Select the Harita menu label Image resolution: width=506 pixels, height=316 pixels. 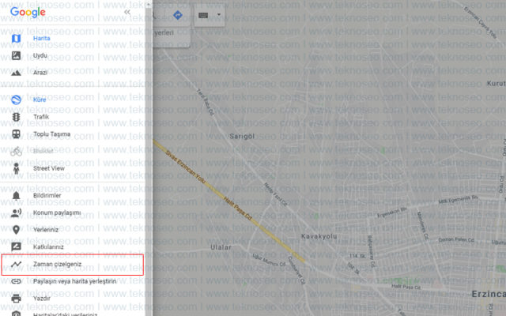[42, 39]
